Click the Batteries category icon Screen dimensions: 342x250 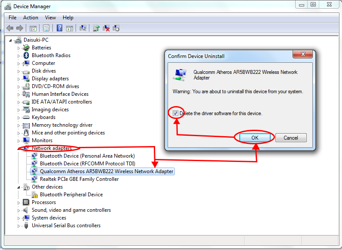26,48
